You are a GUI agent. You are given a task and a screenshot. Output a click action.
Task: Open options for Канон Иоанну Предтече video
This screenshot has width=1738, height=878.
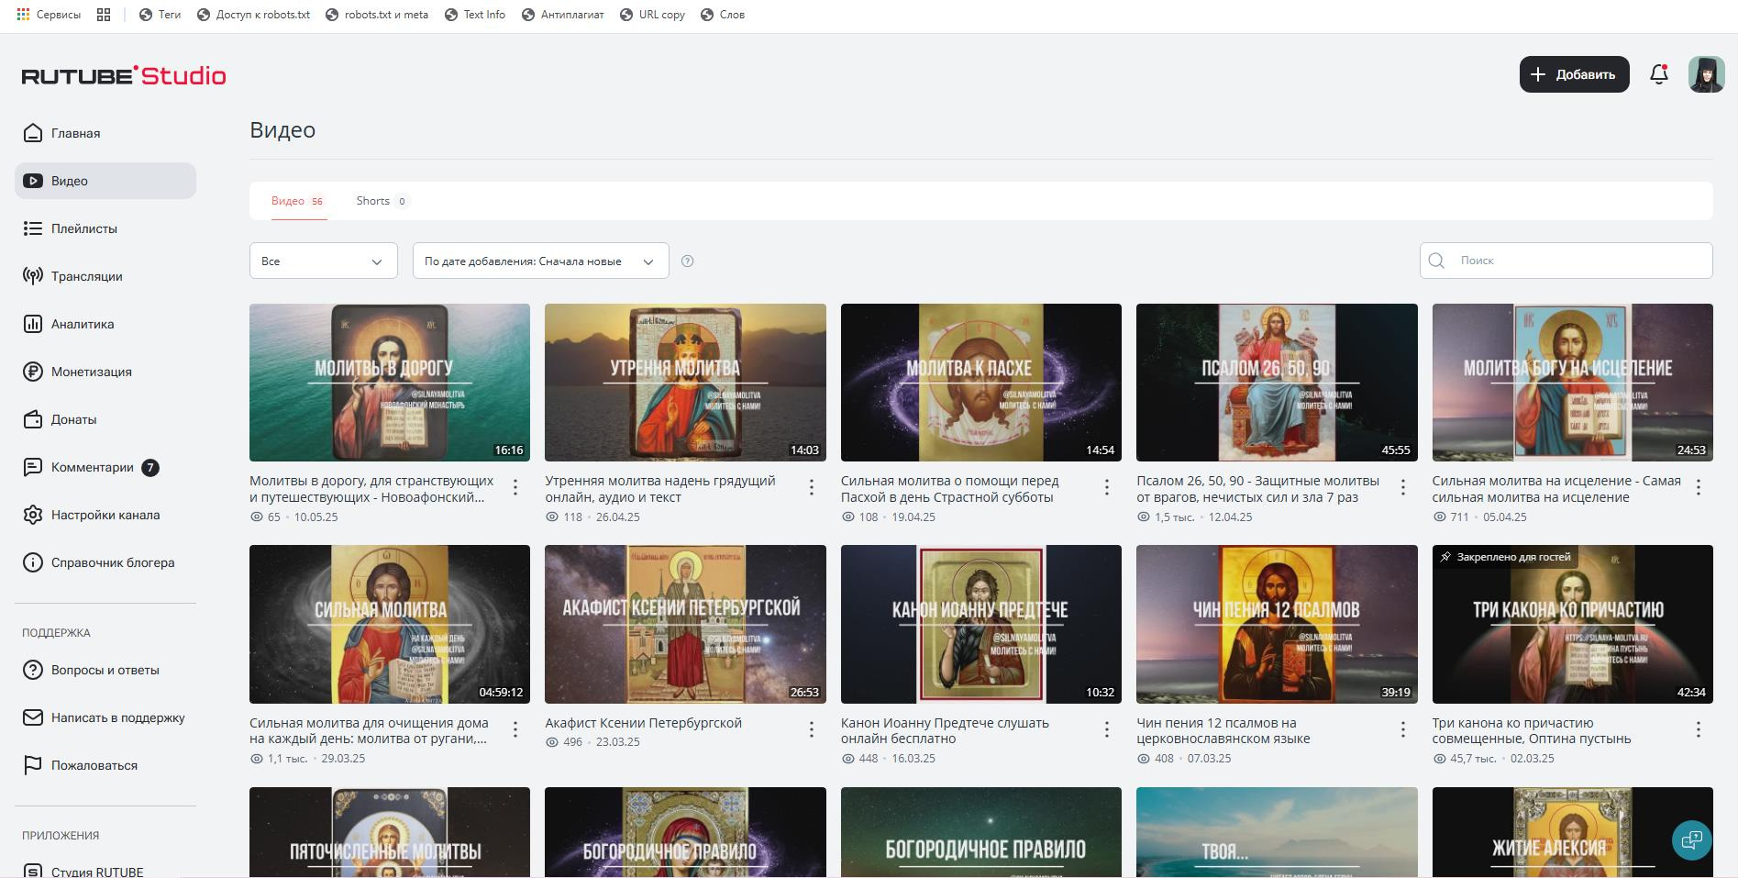coord(1107,729)
